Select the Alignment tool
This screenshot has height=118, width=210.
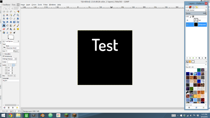tap(11, 18)
